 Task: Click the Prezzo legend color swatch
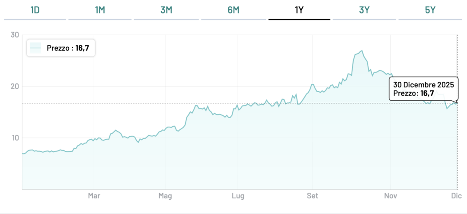[x=36, y=48]
